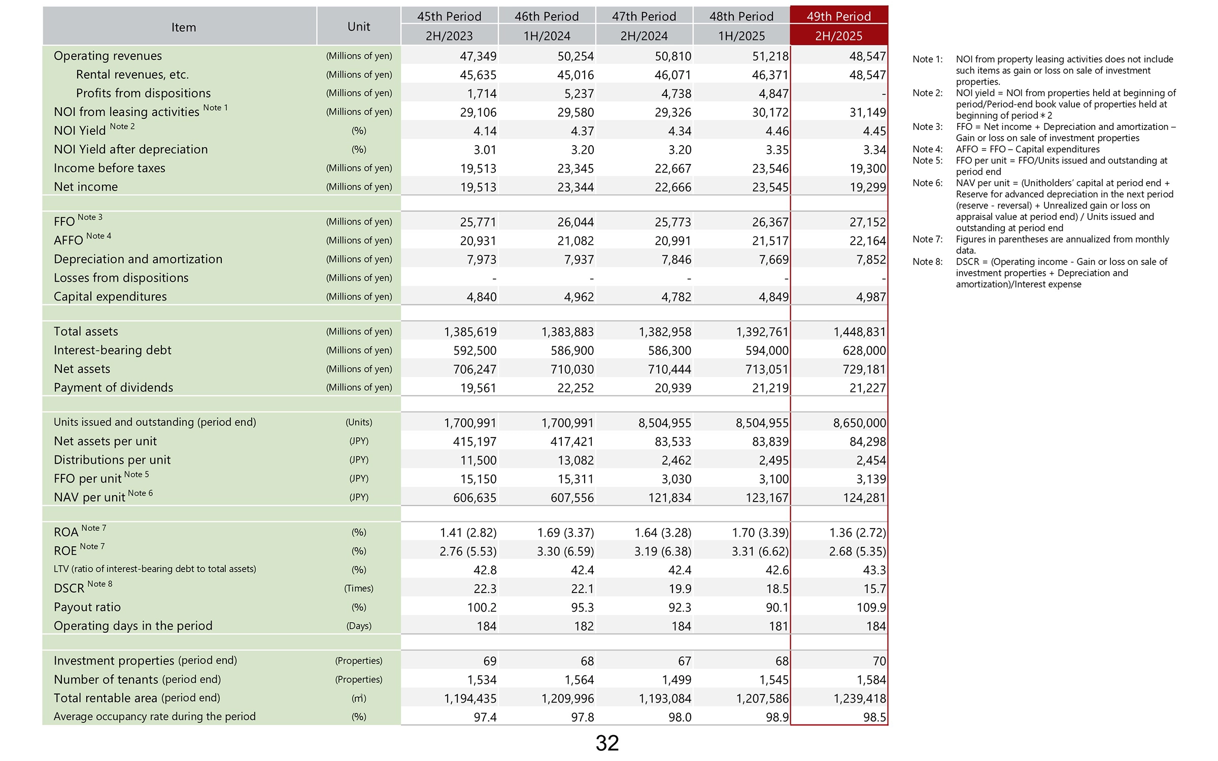The image size is (1218, 761).
Task: Select the FFO row label
Action: tap(64, 222)
